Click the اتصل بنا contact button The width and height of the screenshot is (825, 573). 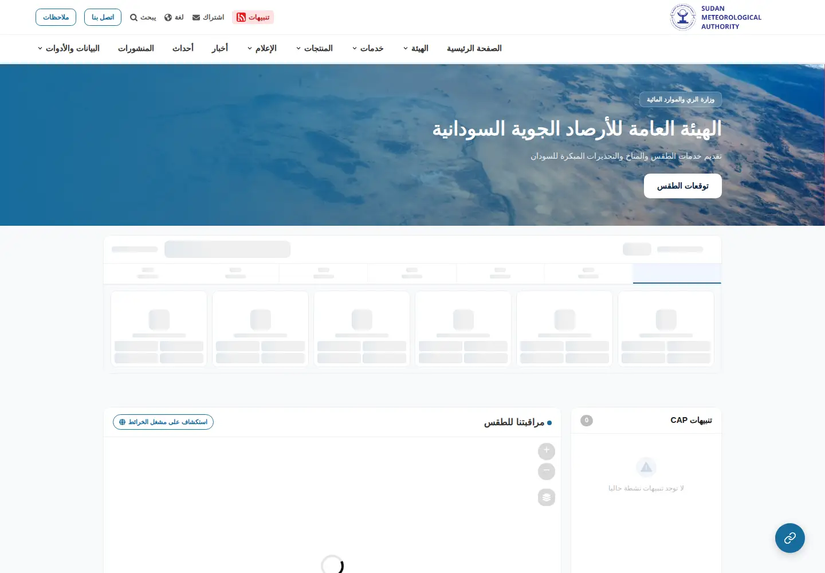103,17
